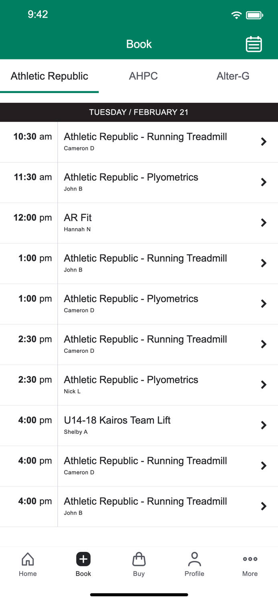Open the Buy shopping bag icon

point(139,564)
